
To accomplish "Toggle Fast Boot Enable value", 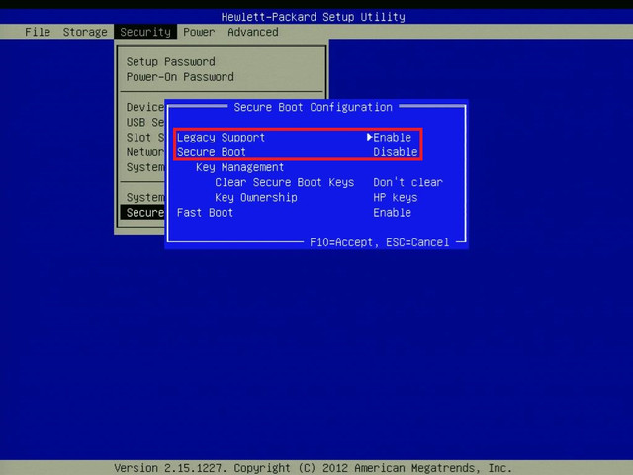I will tap(392, 213).
